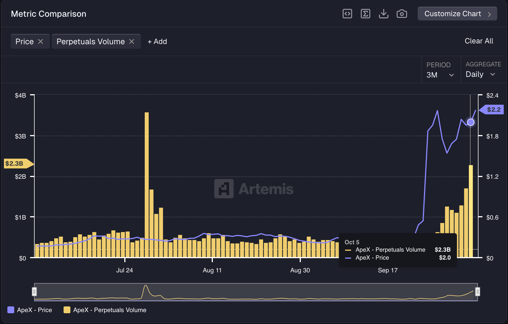
Task: Remove the Price metric chip
Action: click(41, 41)
